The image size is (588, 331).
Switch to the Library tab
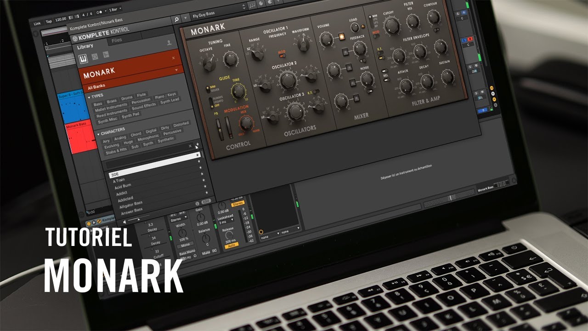point(85,46)
